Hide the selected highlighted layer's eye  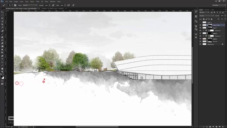[200, 25]
